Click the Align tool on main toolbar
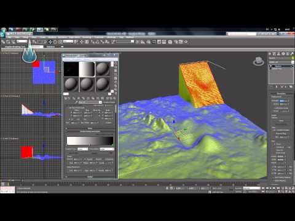This screenshot has width=295, height=221. pos(143,42)
